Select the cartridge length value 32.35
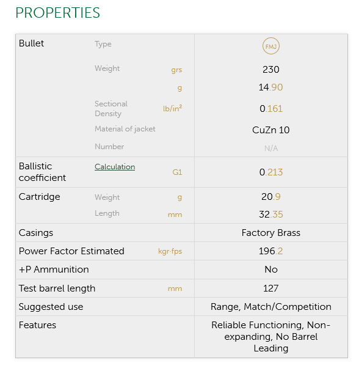Screen dimensions: 359x371 (x=271, y=215)
